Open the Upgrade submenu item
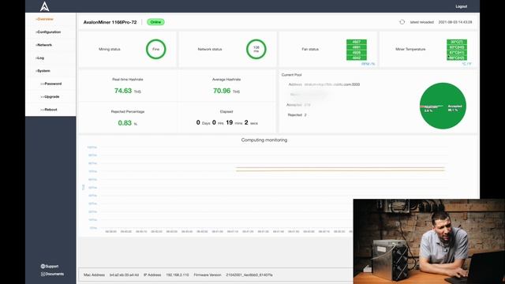Viewport: 505px width, 284px height. pos(50,96)
